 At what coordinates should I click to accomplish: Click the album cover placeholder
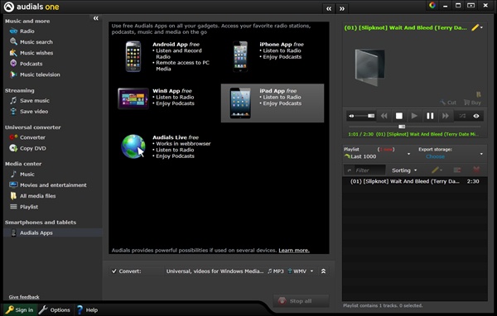[x=370, y=68]
